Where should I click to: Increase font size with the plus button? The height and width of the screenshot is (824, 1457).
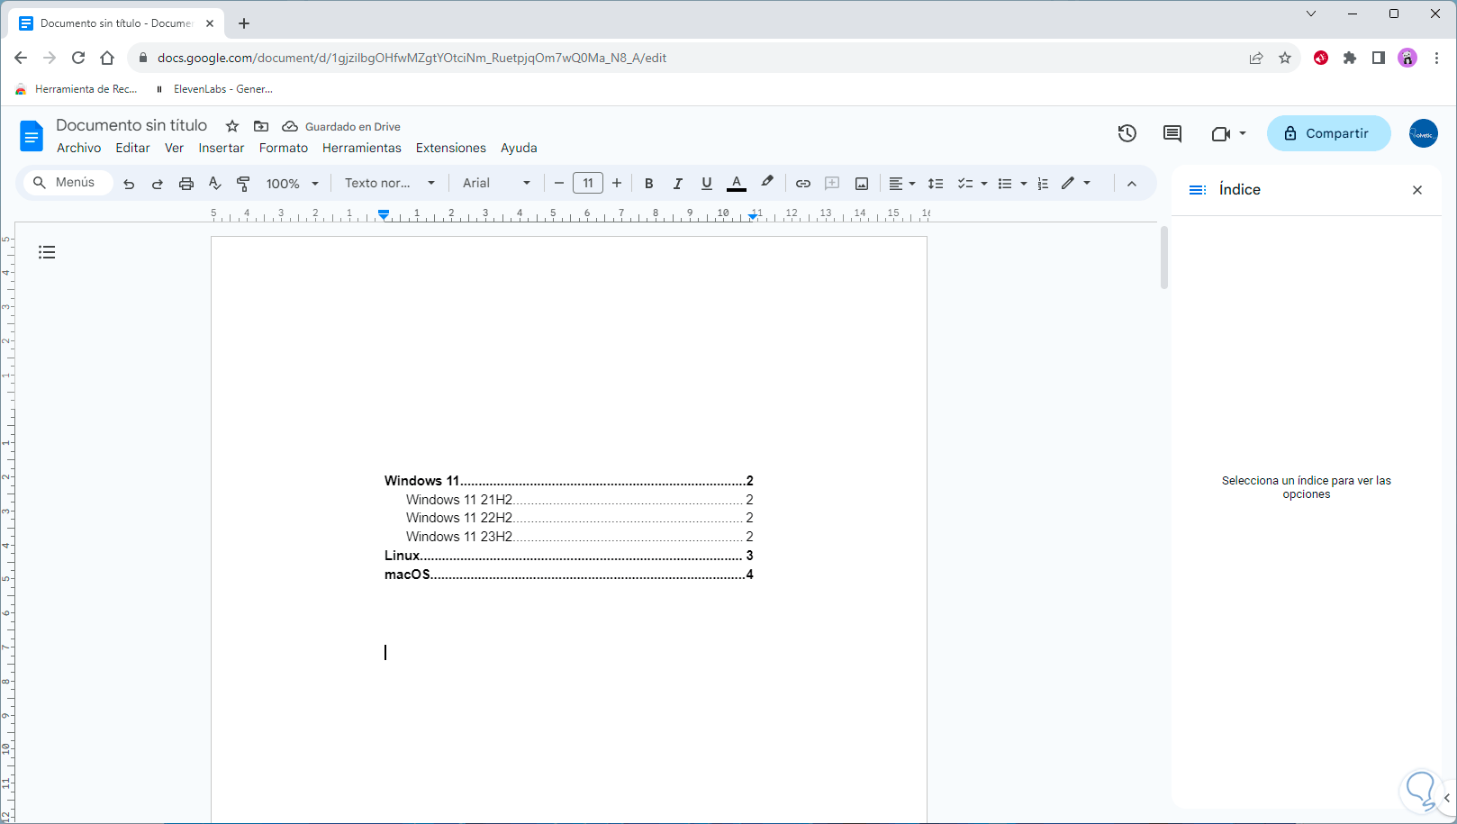[x=617, y=184]
